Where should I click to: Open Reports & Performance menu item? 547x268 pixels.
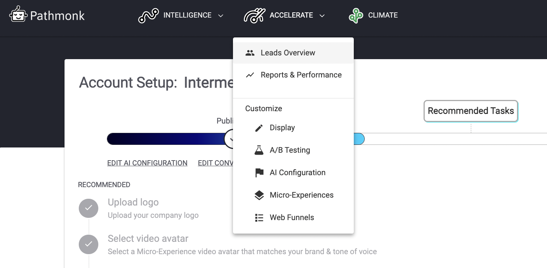pos(301,75)
